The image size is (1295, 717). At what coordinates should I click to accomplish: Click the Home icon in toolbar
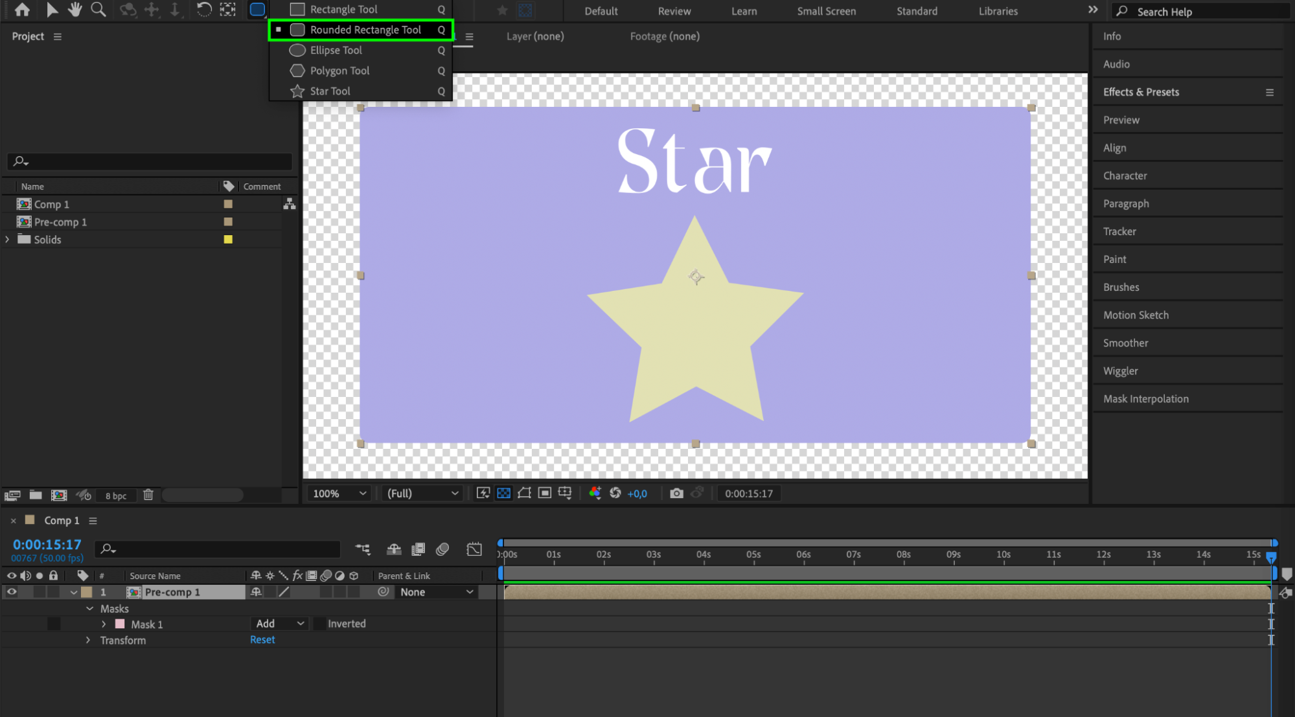pos(22,10)
